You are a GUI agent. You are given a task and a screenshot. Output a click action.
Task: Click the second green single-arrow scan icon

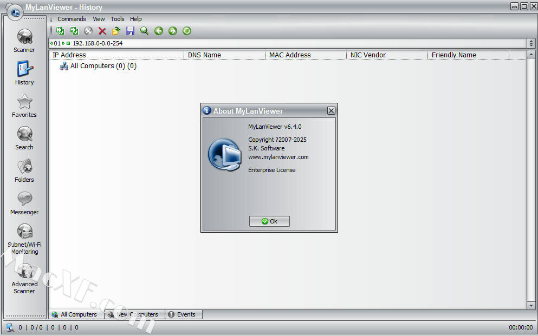pyautogui.click(x=74, y=31)
